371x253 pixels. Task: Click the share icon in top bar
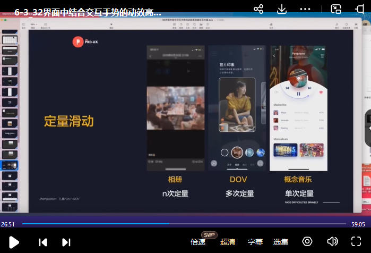pyautogui.click(x=258, y=9)
